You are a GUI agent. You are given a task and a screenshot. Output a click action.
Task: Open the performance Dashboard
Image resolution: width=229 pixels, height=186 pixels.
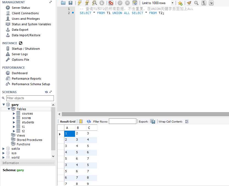coord(20,73)
